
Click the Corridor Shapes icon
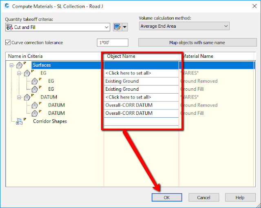(19, 121)
